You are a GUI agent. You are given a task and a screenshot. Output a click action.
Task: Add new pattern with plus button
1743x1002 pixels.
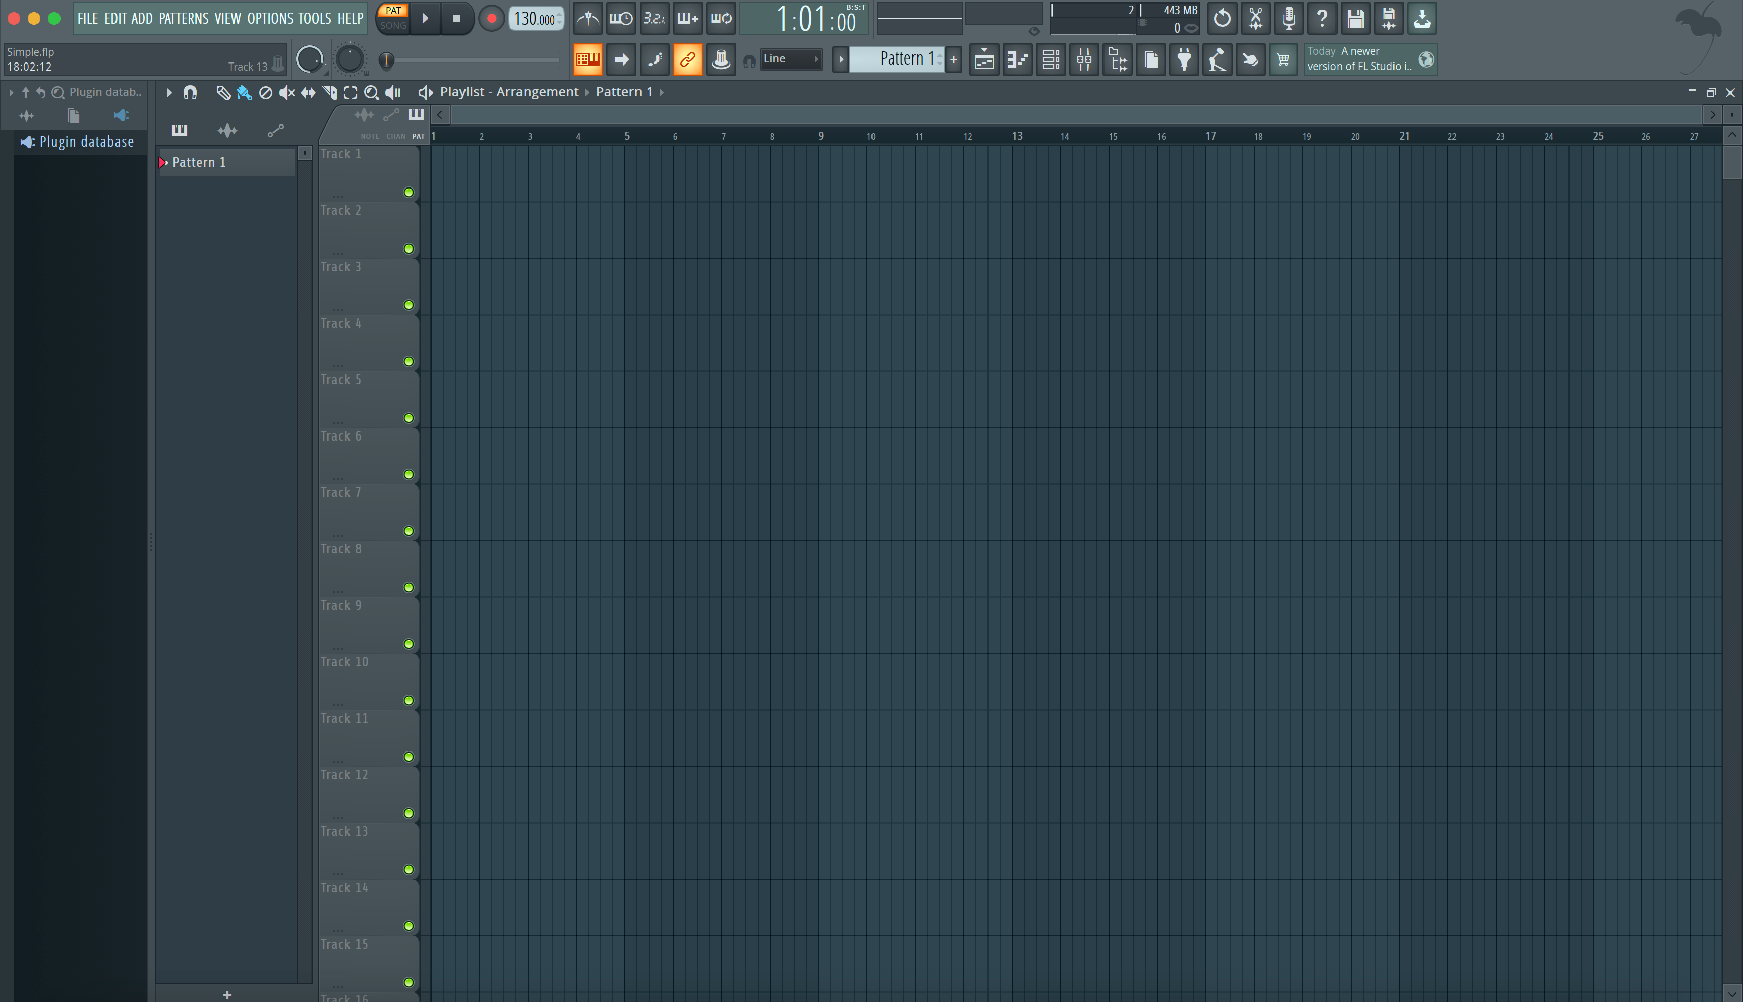953,60
